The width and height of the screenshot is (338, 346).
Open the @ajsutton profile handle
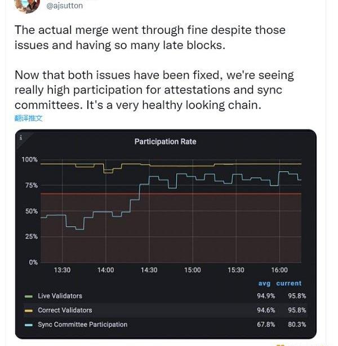64,6
